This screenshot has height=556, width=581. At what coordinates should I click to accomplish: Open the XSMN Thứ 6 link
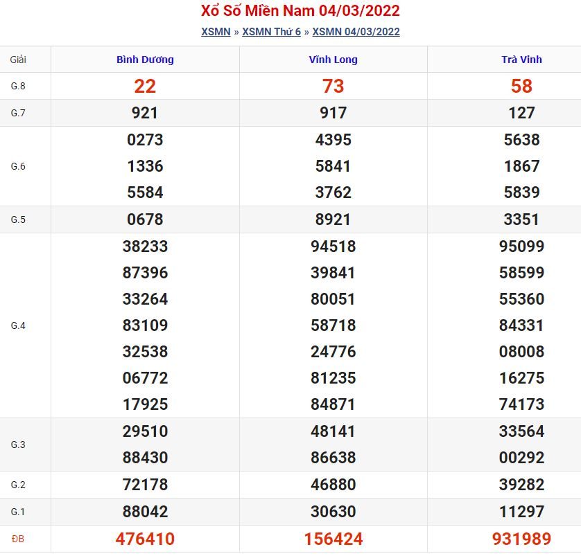271,32
